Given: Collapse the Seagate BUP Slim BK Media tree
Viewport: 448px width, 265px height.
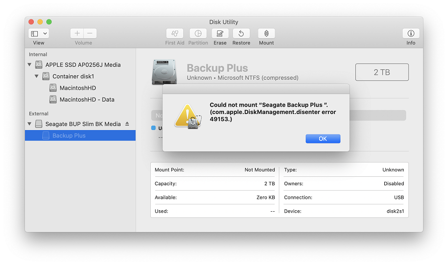Looking at the screenshot, I should point(29,124).
